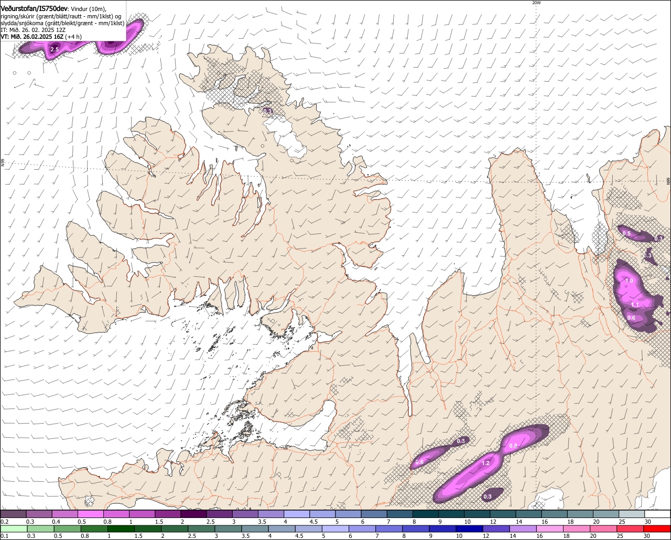
Task: Click the dark navy blue swatch in the rain scale
Action: pyautogui.click(x=469, y=528)
